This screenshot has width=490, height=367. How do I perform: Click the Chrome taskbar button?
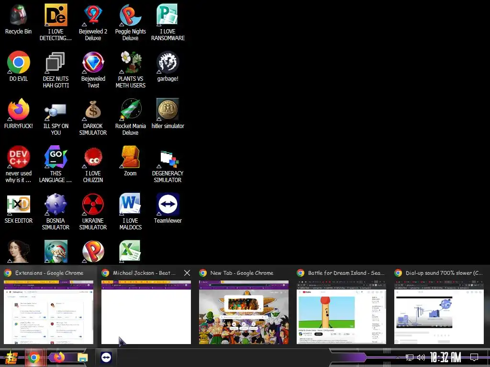tap(34, 357)
